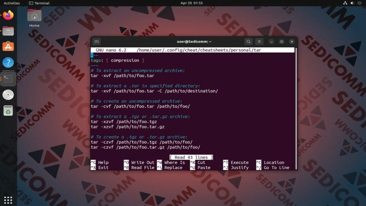This screenshot has width=366, height=206.
Task: Click the clock Apr 20 01:55
Action: 192,3
